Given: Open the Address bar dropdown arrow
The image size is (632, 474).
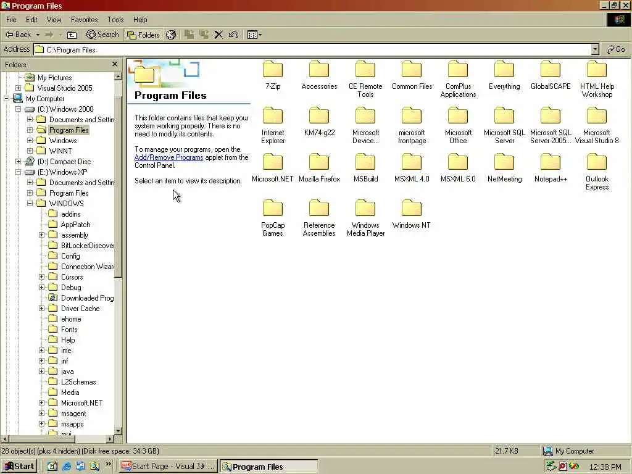Looking at the screenshot, I should click(x=595, y=49).
